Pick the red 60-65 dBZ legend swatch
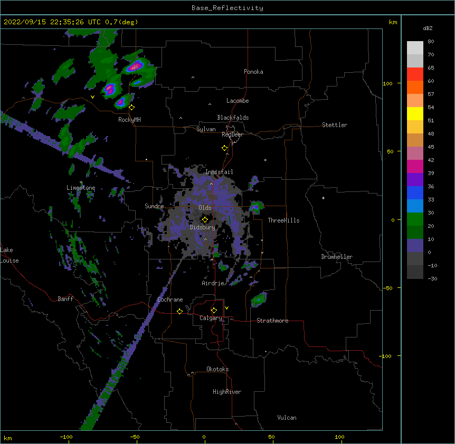 pos(415,74)
